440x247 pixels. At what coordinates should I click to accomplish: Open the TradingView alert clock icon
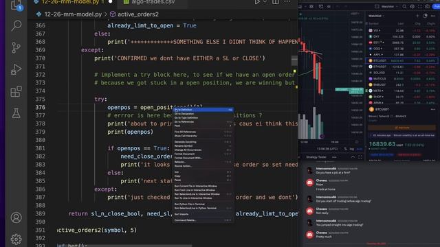coord(321,6)
